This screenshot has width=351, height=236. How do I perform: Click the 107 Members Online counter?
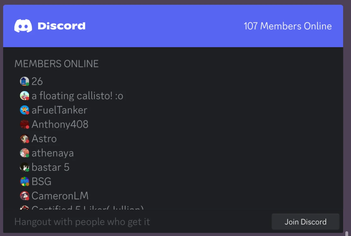(287, 26)
